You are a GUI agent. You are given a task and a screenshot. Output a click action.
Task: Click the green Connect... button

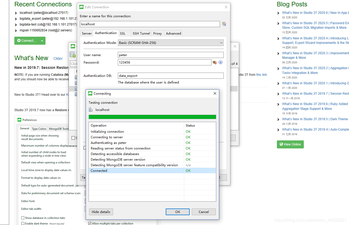point(27,41)
